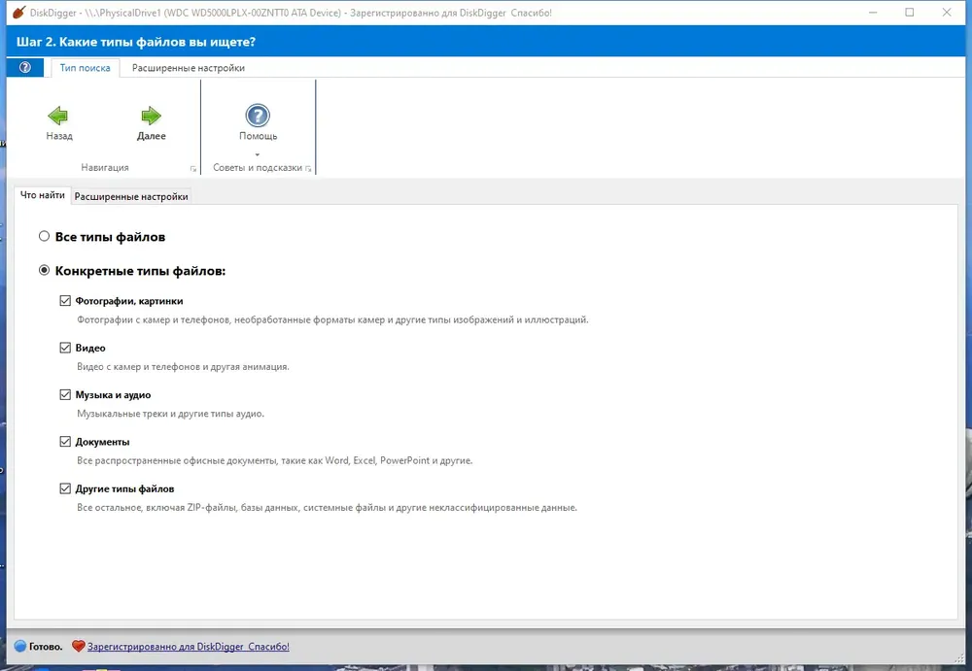This screenshot has height=671, width=972.
Task: Uncheck the Фотографии, картинки checkbox
Action: [65, 300]
